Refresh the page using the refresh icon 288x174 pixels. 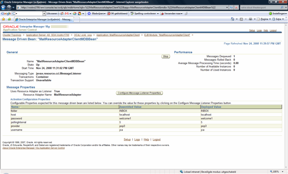231,8
